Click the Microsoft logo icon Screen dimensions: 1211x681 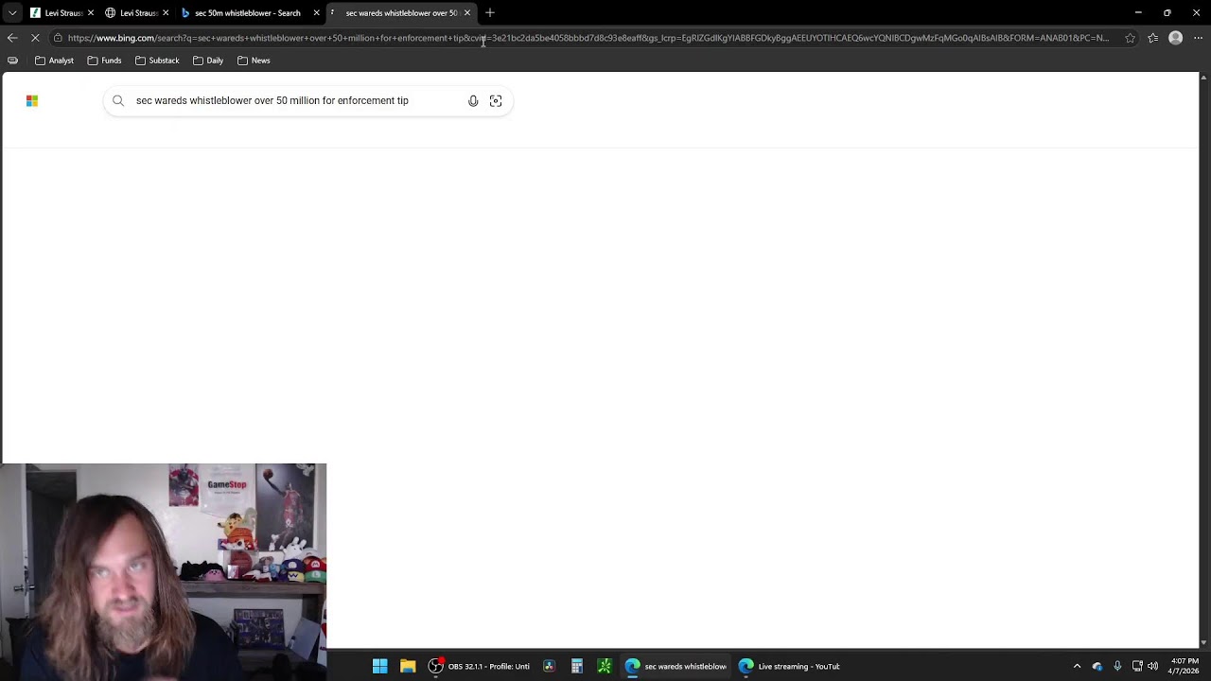coord(32,100)
